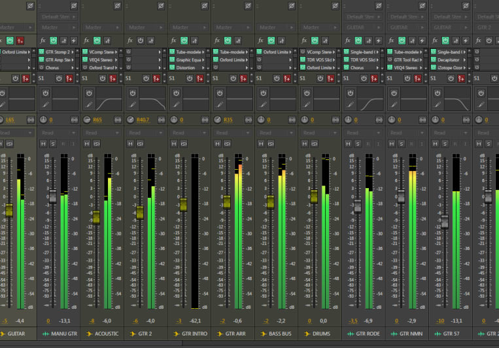Click the Tube-modeled effect slot on GTR ARR
Viewport: 499px width, 348px height.
(x=231, y=52)
